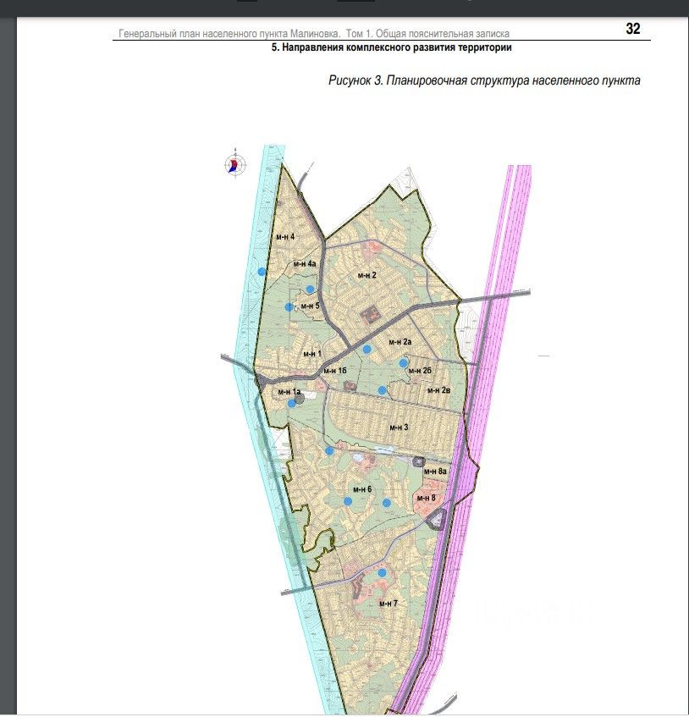This screenshot has height=717, width=689.
Task: Click map label 'м-н 2в'
Action: (x=439, y=390)
